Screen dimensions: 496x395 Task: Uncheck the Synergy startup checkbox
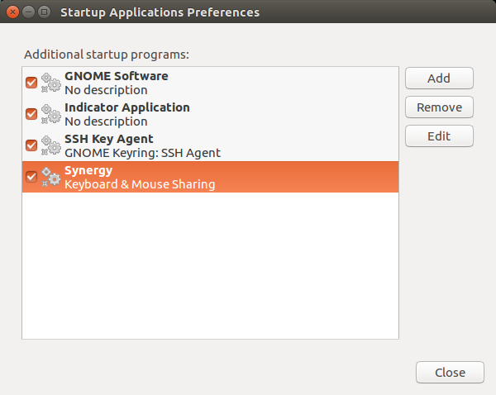click(x=31, y=177)
